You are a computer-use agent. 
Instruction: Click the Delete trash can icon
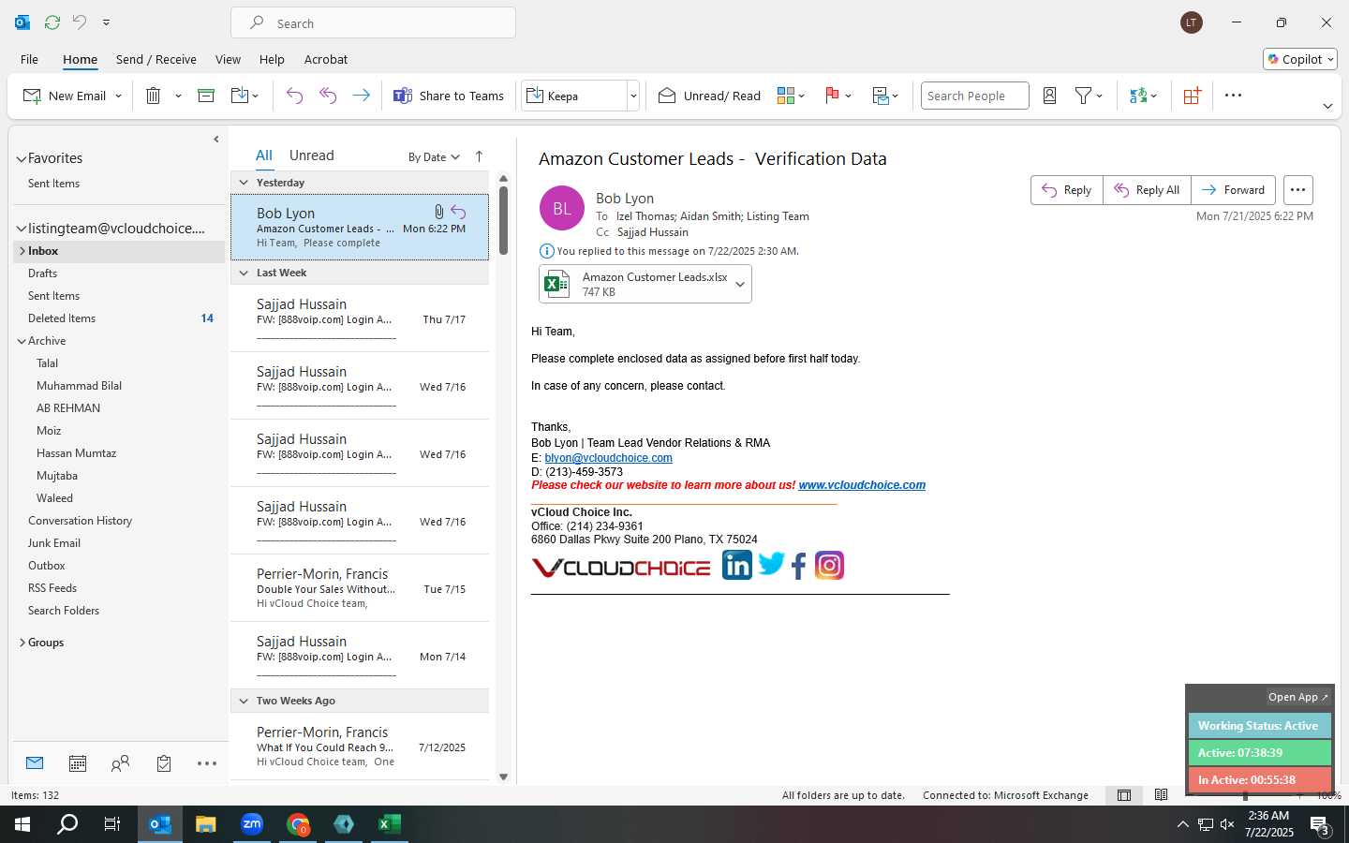[154, 96]
